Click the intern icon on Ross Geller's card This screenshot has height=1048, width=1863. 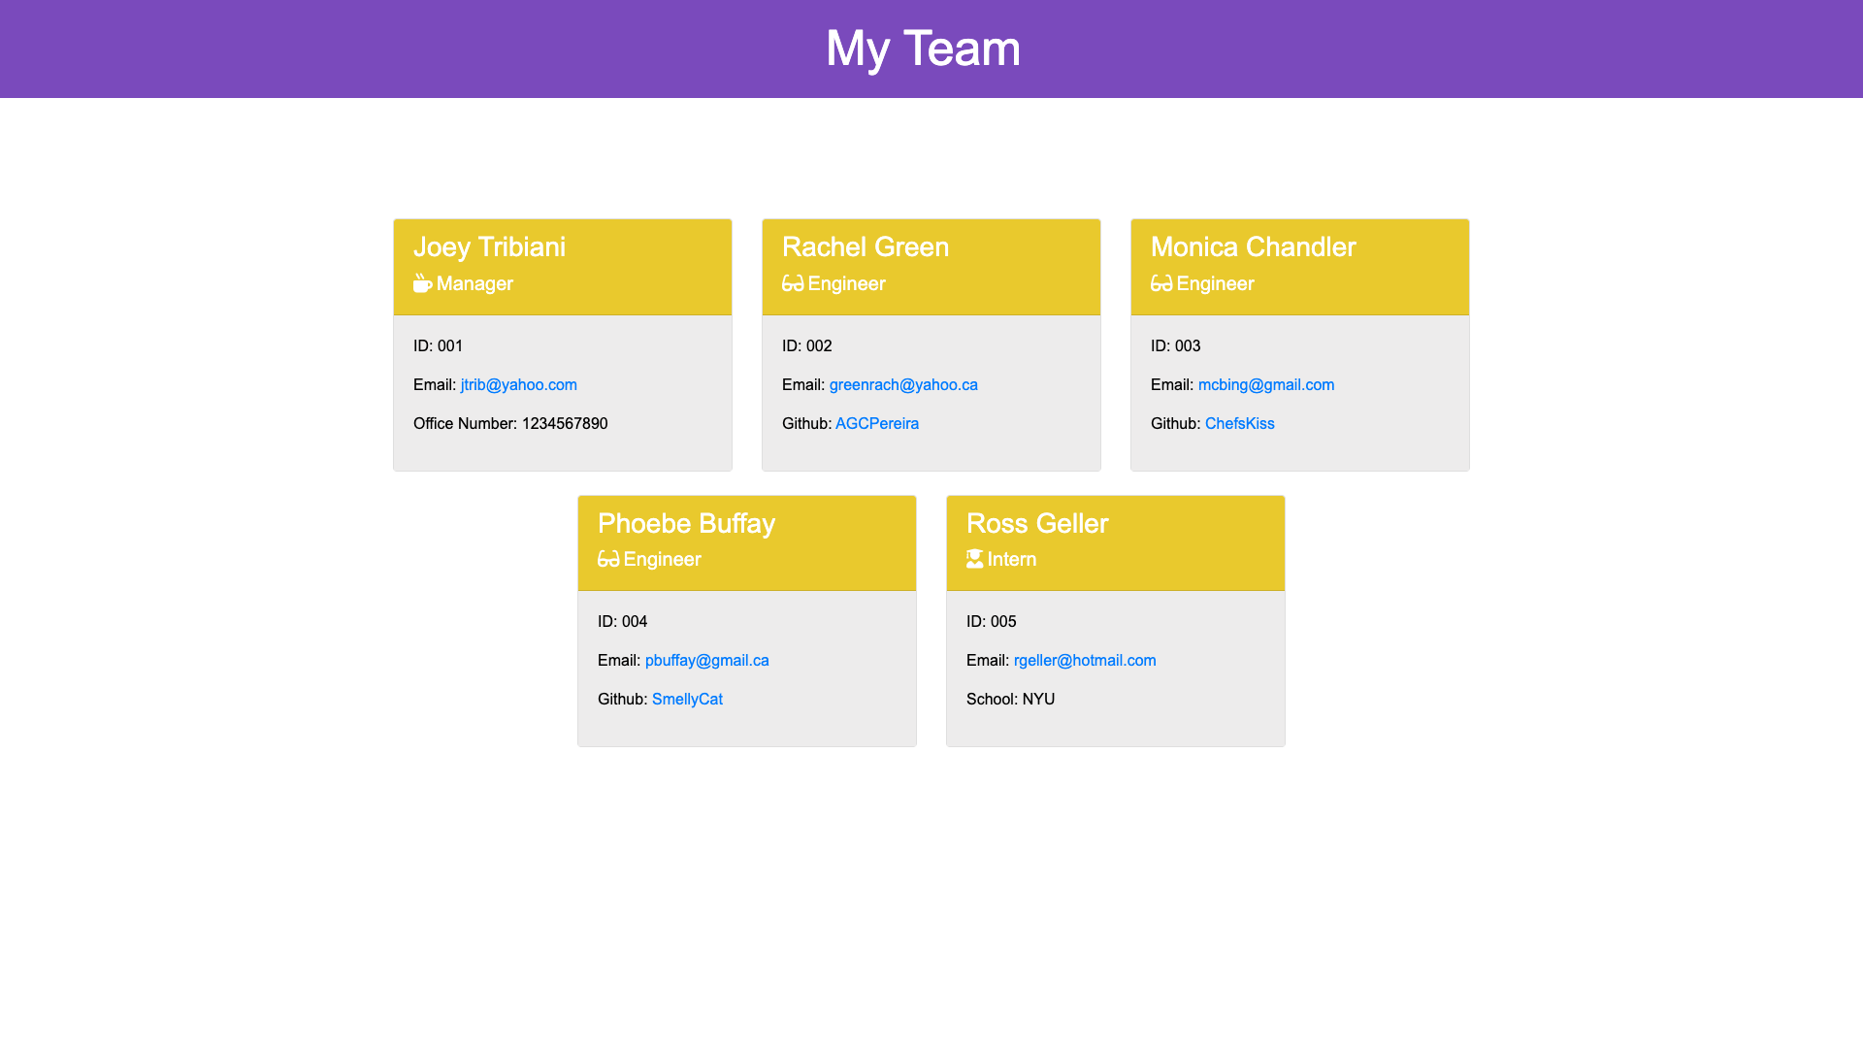point(974,559)
